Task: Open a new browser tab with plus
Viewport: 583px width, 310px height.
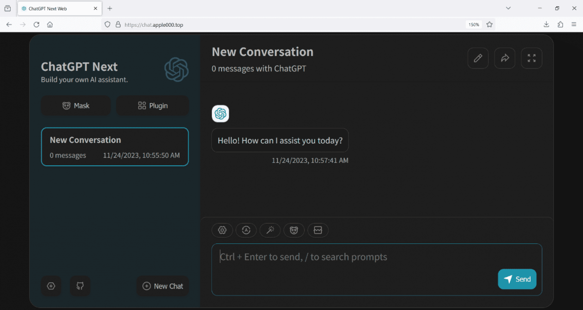Action: [110, 8]
